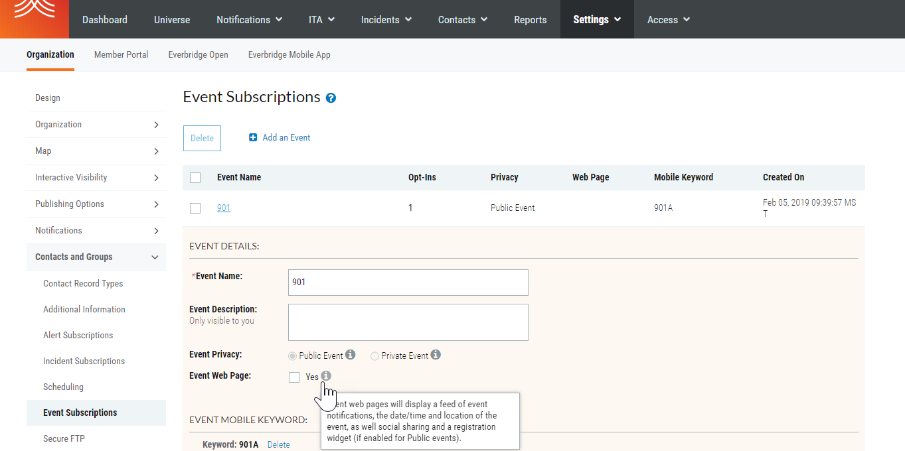Open the Event Subscriptions help icon
This screenshot has width=905, height=451.
click(331, 97)
